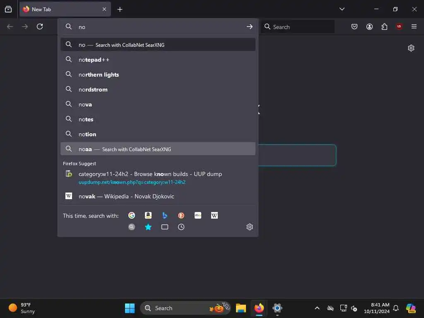Viewport: 424px width, 318px height.
Task: Open search settings gear in dropdown
Action: click(x=250, y=227)
